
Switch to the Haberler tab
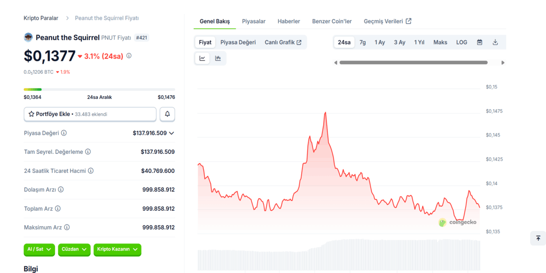(288, 21)
